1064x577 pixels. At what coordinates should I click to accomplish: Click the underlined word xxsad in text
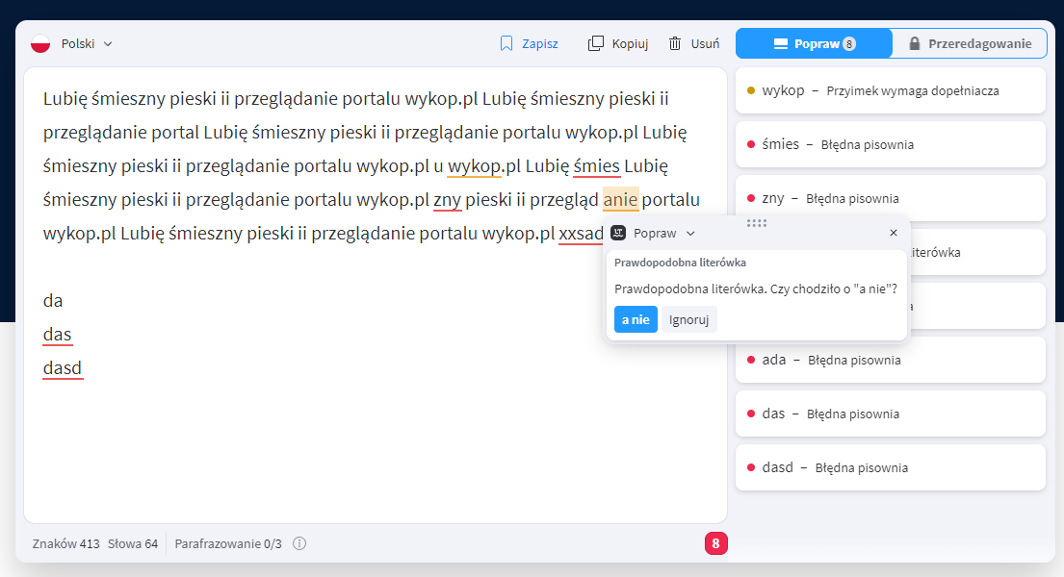click(x=581, y=234)
